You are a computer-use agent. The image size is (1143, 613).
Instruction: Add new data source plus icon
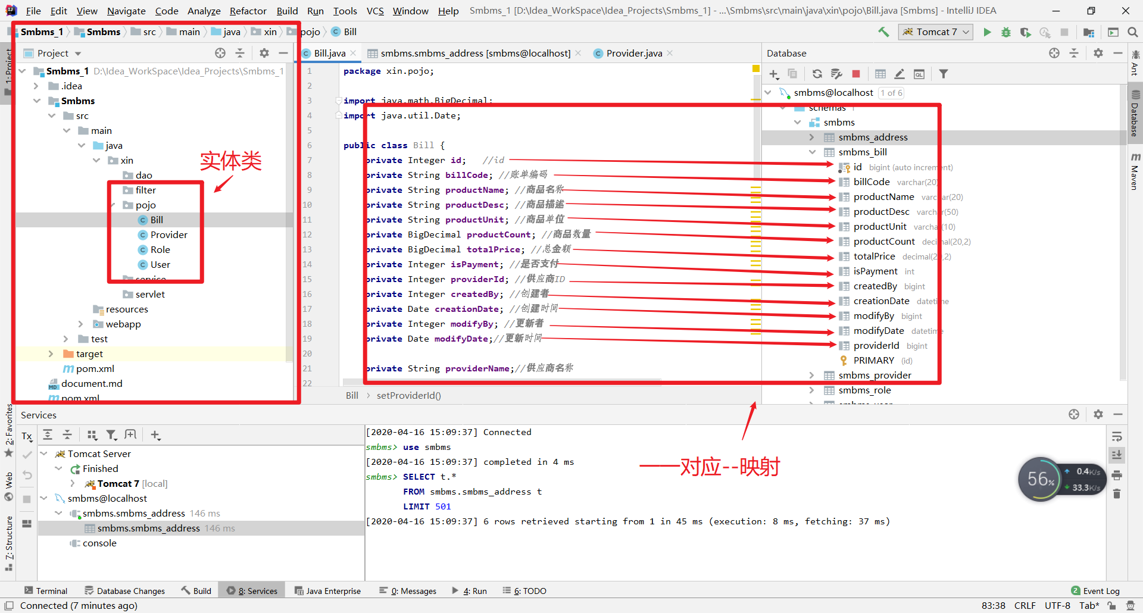pos(774,74)
